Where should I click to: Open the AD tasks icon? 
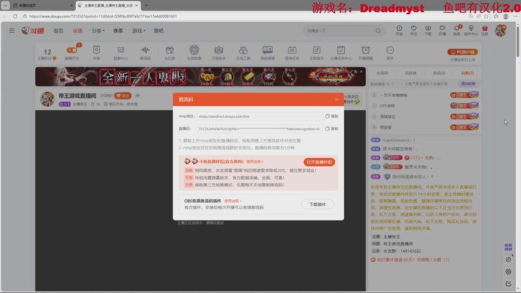coord(292,53)
